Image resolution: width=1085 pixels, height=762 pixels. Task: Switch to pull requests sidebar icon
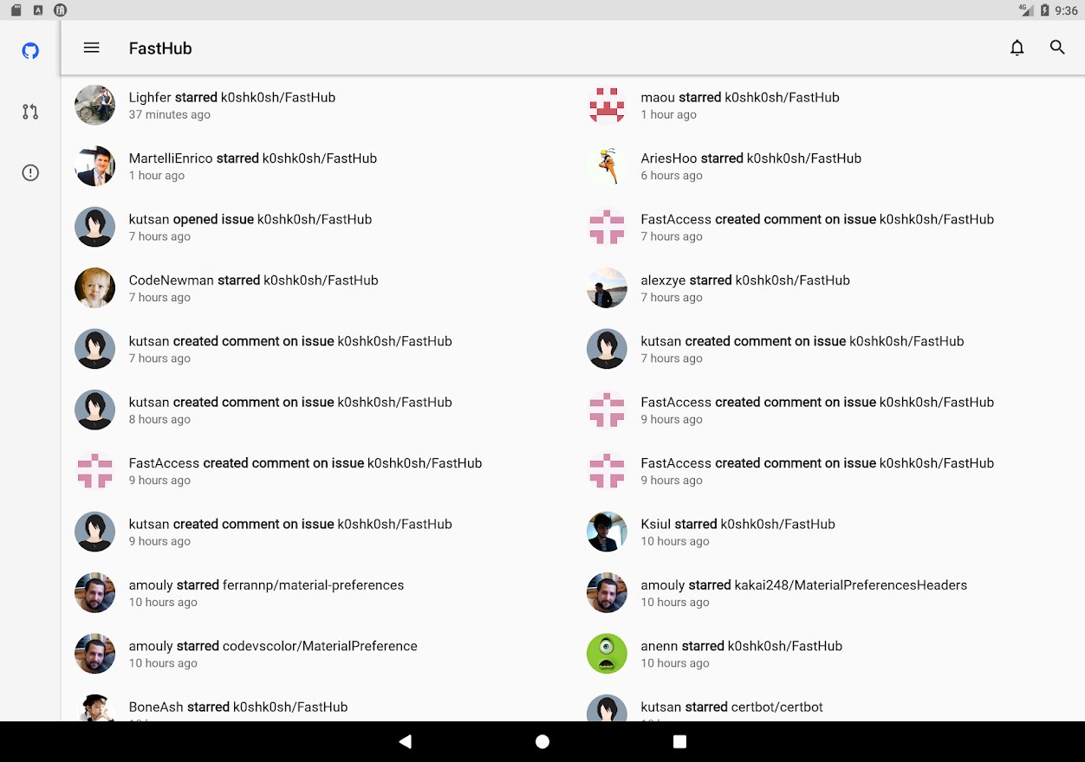(30, 112)
